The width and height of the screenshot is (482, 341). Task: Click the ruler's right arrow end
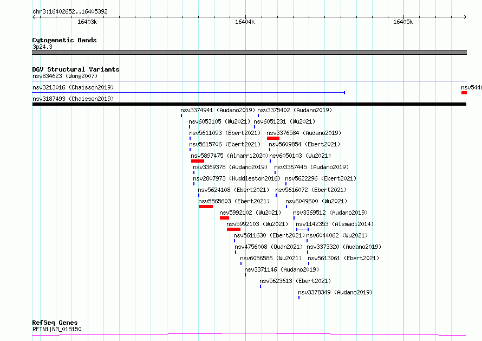465,17
